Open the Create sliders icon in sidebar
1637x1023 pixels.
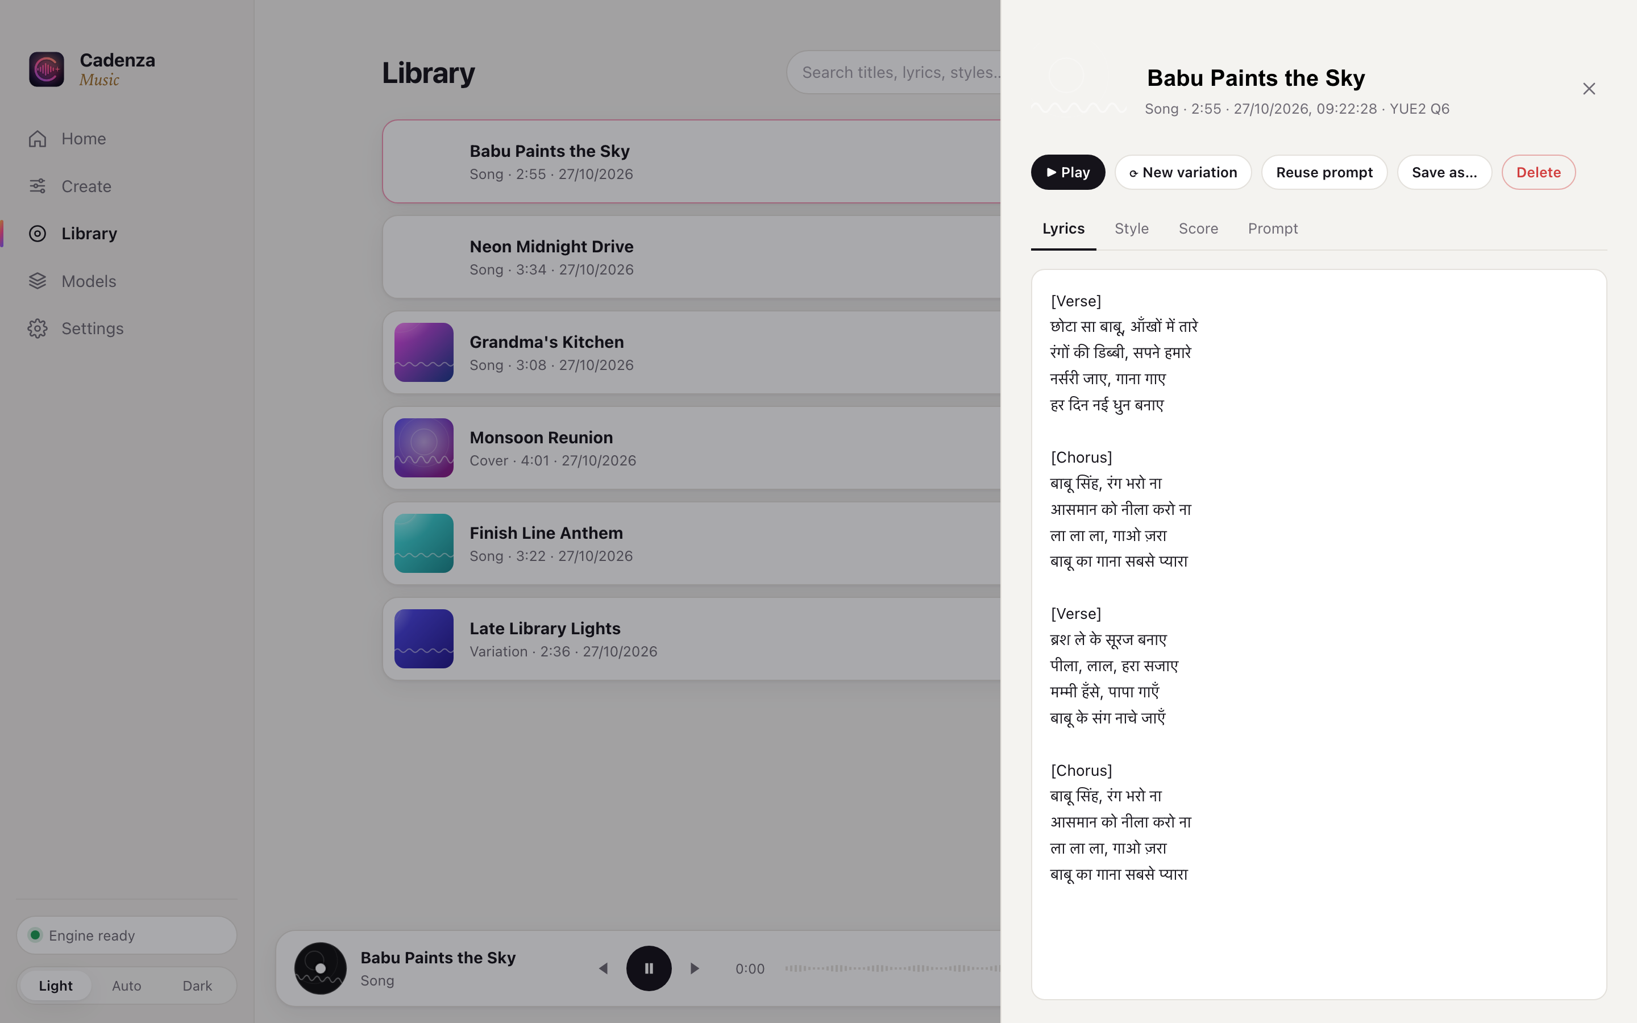click(x=38, y=186)
